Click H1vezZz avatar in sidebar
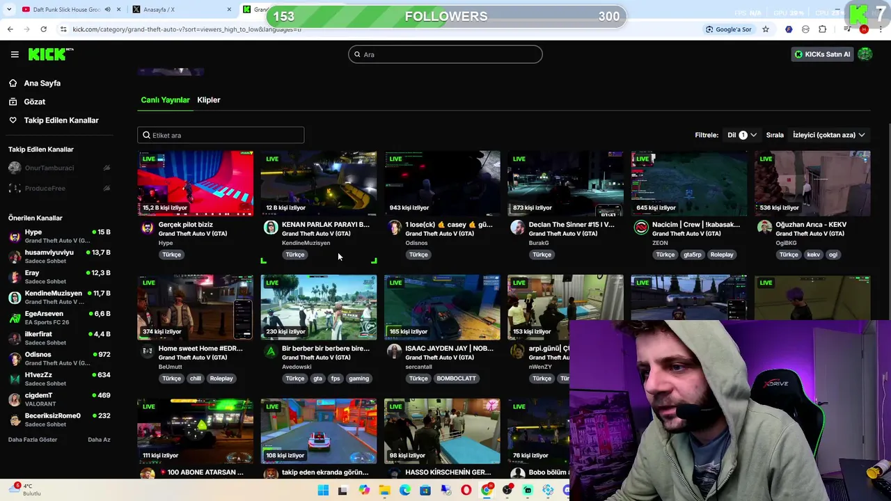The height and width of the screenshot is (501, 891). (x=15, y=379)
